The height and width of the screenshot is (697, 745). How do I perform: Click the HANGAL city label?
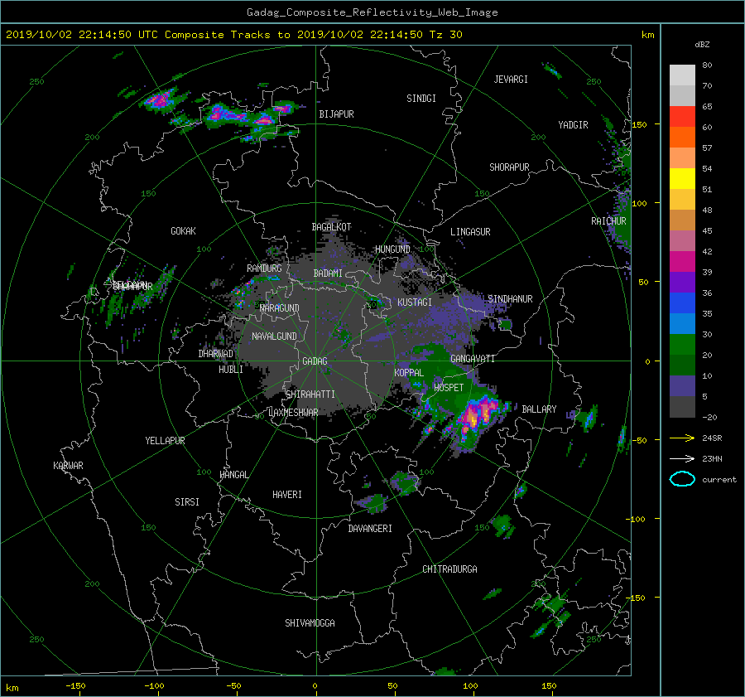point(233,475)
